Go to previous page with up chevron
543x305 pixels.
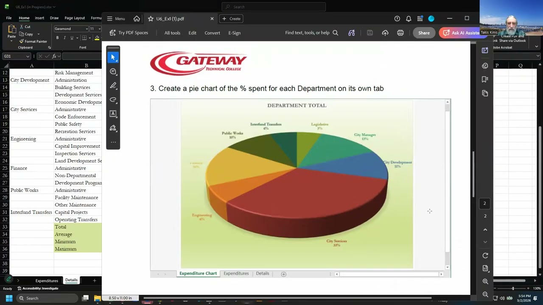click(x=485, y=230)
